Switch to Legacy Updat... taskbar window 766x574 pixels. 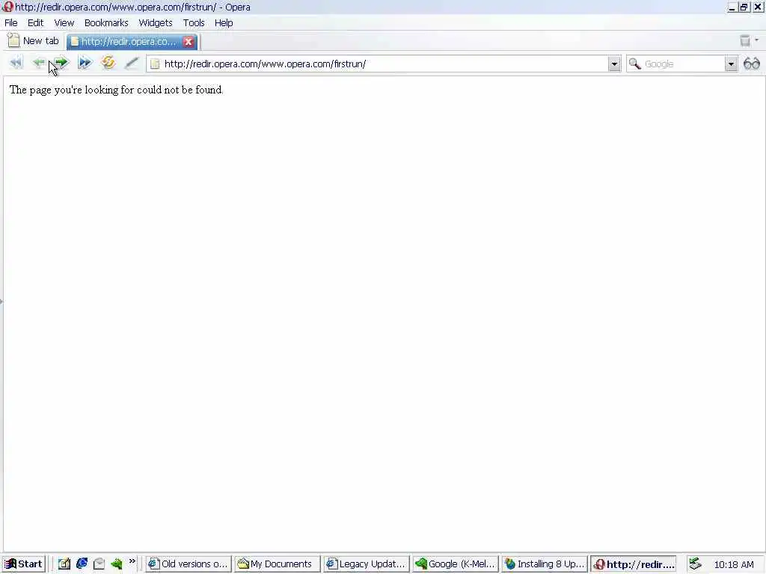[367, 564]
